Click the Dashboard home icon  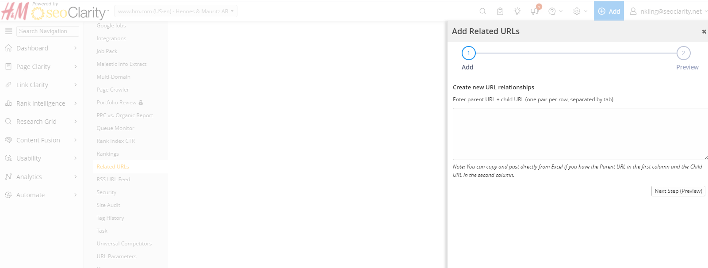coord(8,48)
